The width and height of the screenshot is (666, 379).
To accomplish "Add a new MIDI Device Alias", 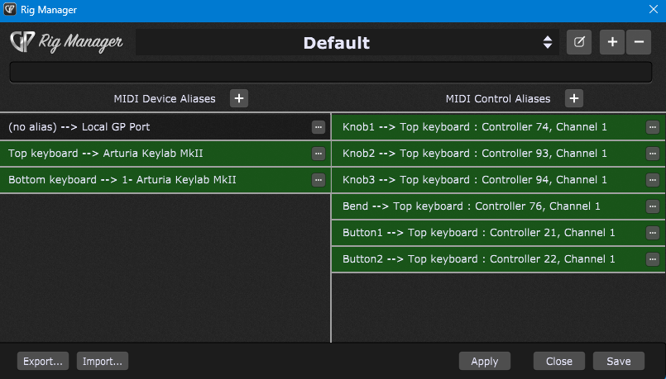I will pos(239,98).
